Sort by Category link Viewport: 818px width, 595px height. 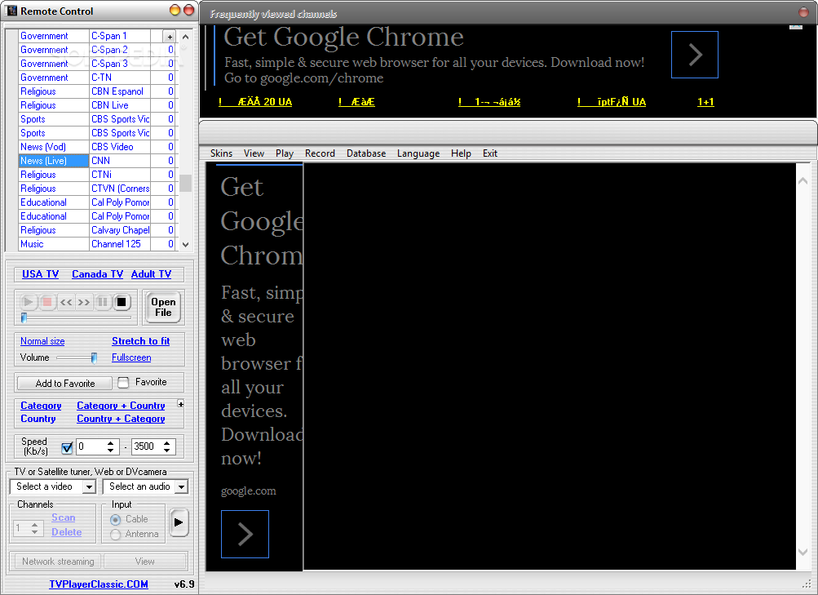coord(41,406)
